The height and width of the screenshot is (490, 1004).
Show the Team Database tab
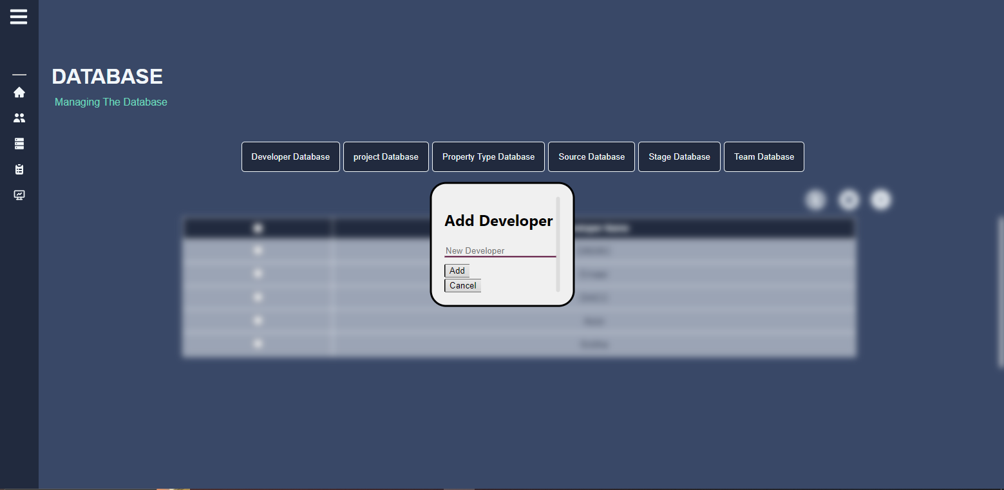point(764,157)
